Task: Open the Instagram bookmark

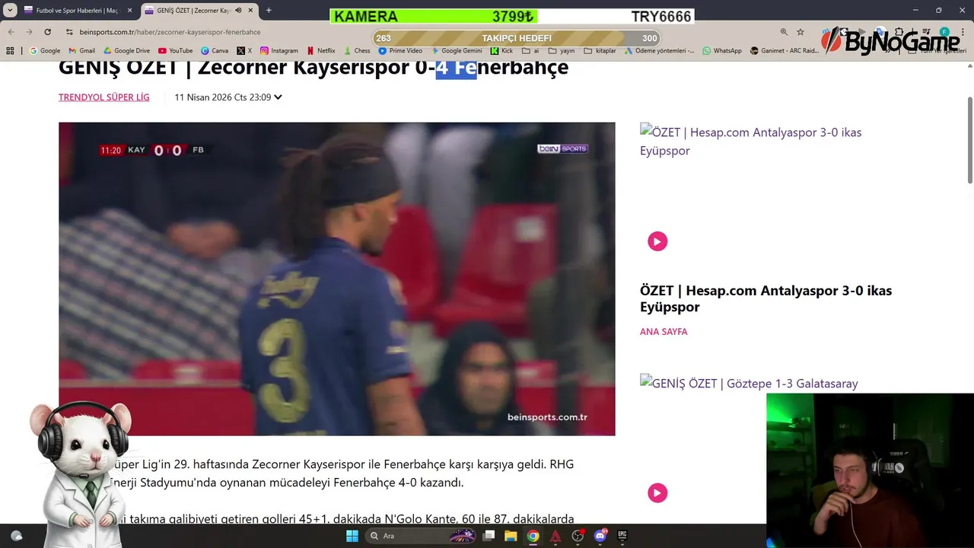Action: [x=279, y=51]
